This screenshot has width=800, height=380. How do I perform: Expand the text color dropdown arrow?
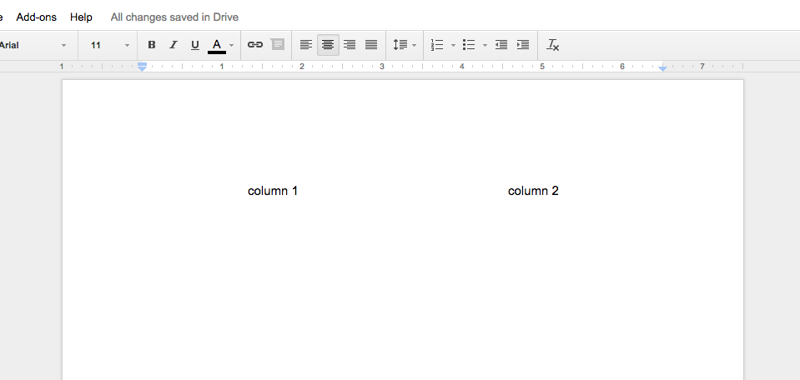pyautogui.click(x=232, y=45)
